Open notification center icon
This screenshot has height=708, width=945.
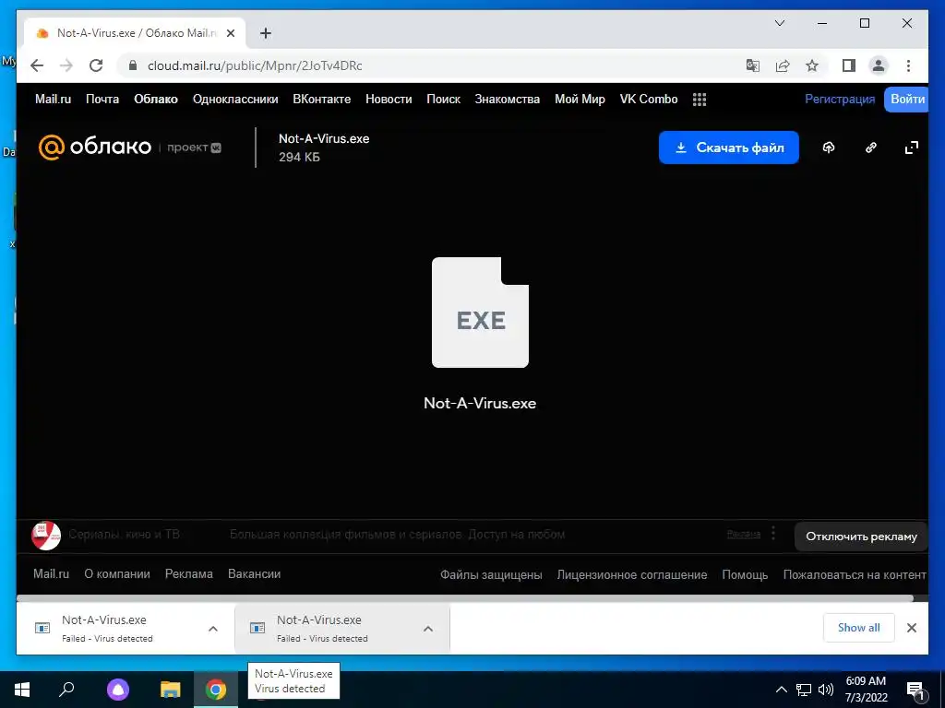pyautogui.click(x=916, y=690)
